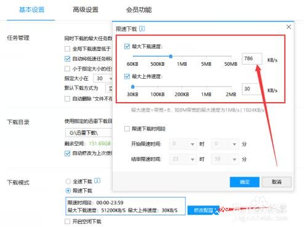Open the 默认下载方式为 dropdown

click(109, 89)
